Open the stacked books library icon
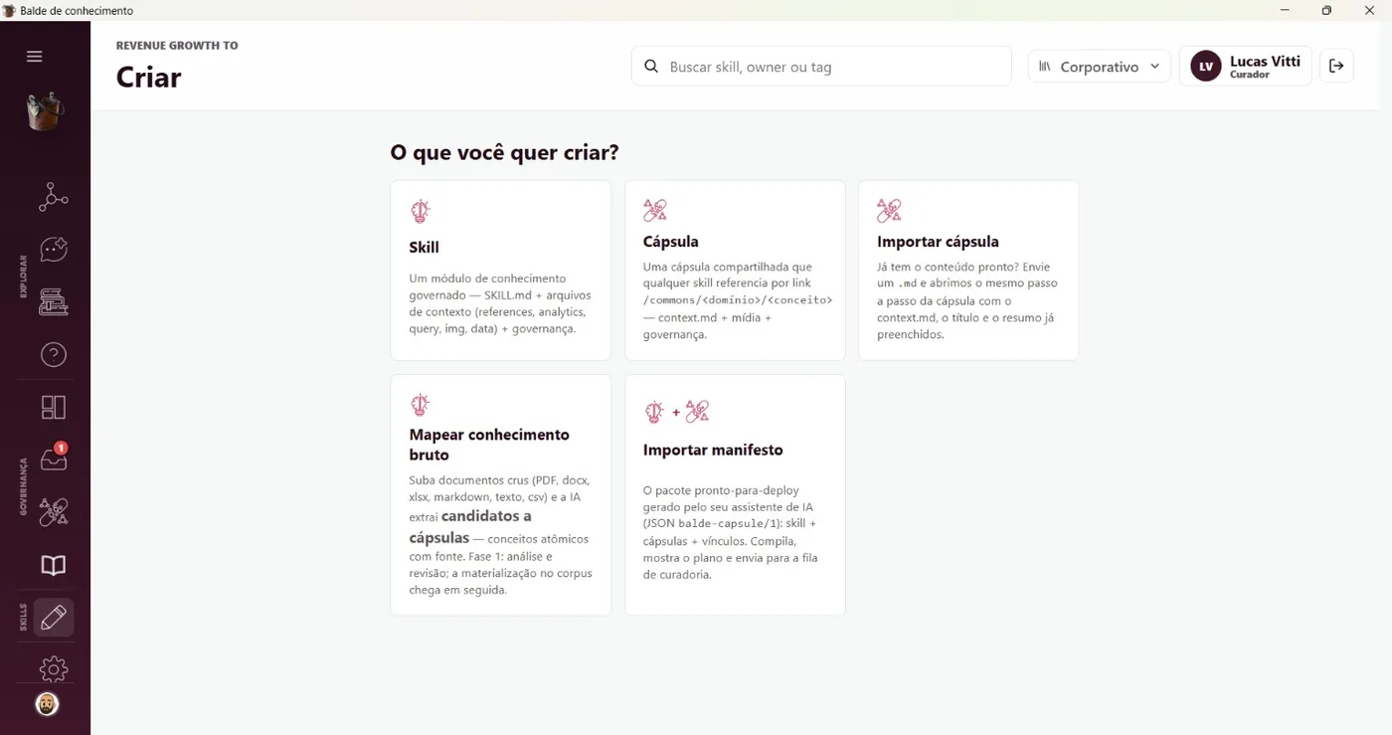Viewport: 1392px width, 735px height. point(53,302)
